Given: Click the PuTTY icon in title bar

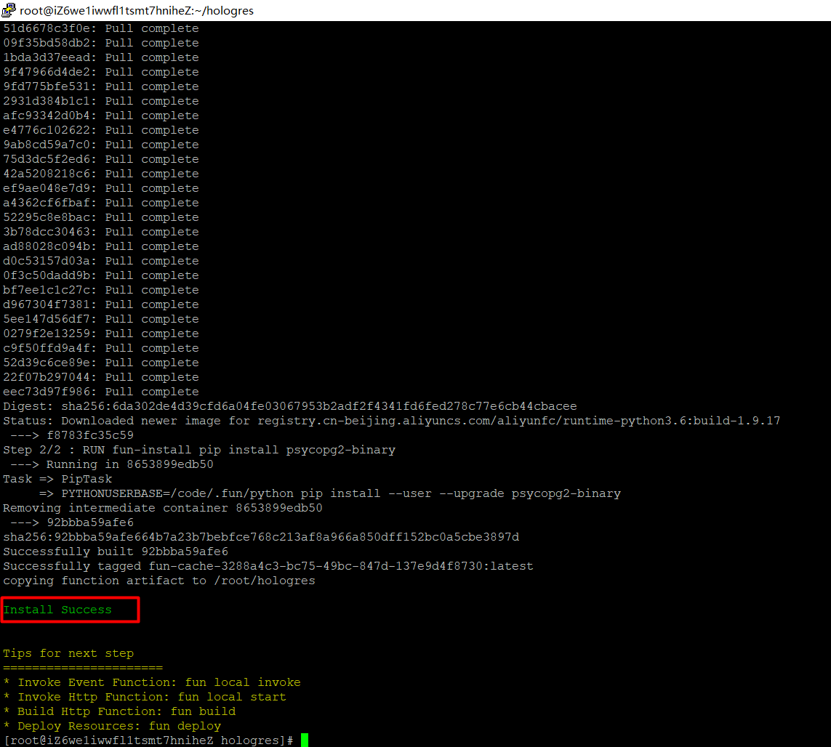Looking at the screenshot, I should click(9, 10).
